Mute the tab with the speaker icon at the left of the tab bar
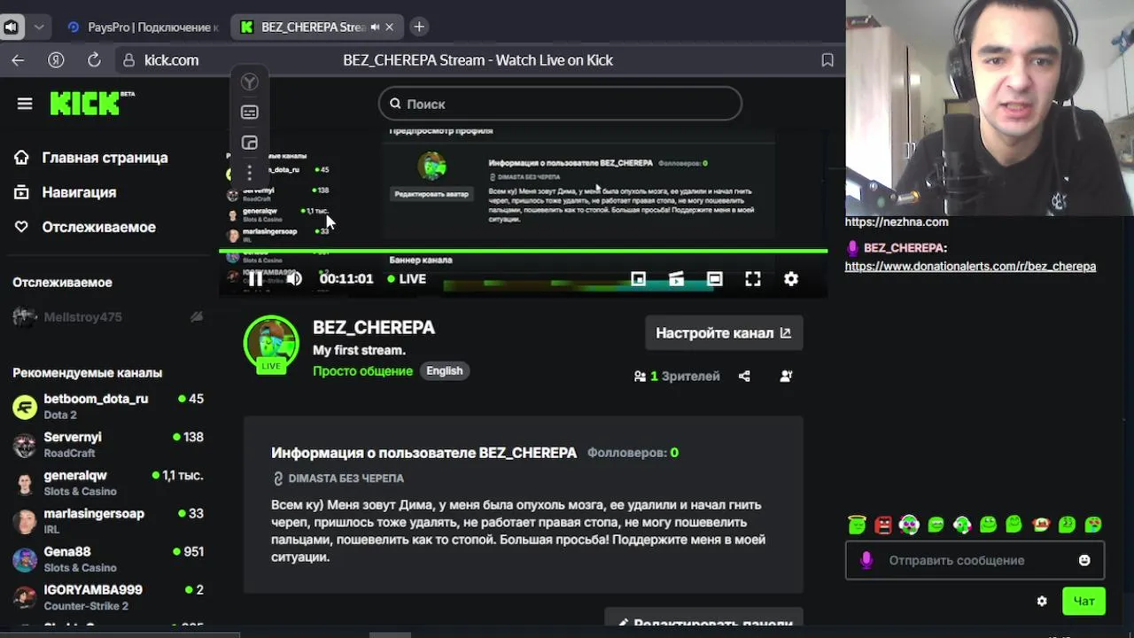This screenshot has height=638, width=1134. [x=11, y=27]
